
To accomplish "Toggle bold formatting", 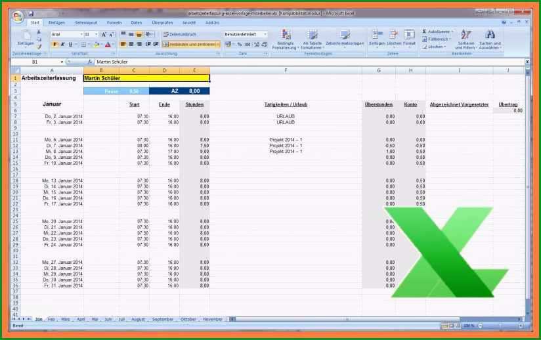I will (x=55, y=45).
